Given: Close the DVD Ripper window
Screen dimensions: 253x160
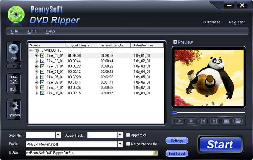Looking at the screenshot, I should click(242, 5).
